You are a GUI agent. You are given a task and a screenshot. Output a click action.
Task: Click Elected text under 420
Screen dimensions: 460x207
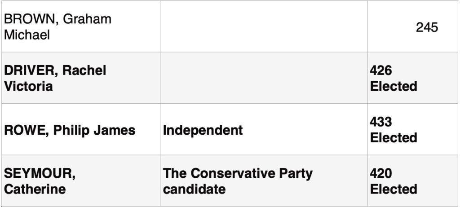tap(394, 189)
